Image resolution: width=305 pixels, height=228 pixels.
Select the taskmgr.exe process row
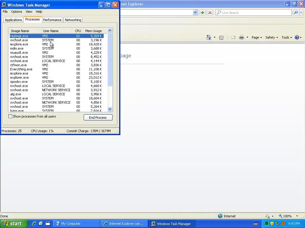57,36
